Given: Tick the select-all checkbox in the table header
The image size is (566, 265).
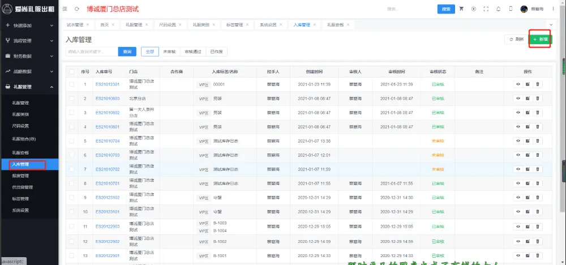Looking at the screenshot, I should pos(72,72).
